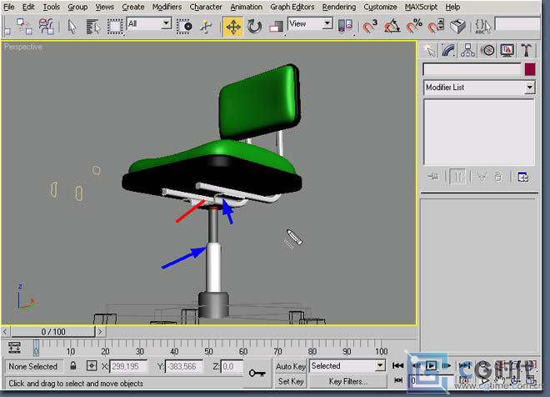Open Key Filters dialog

(x=347, y=381)
